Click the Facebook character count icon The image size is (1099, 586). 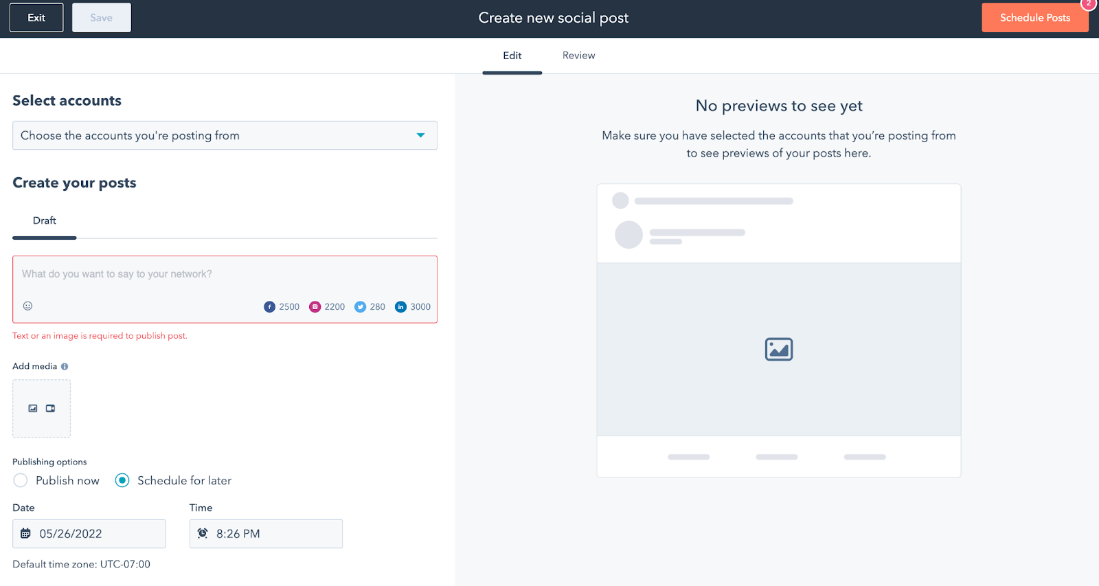[270, 307]
